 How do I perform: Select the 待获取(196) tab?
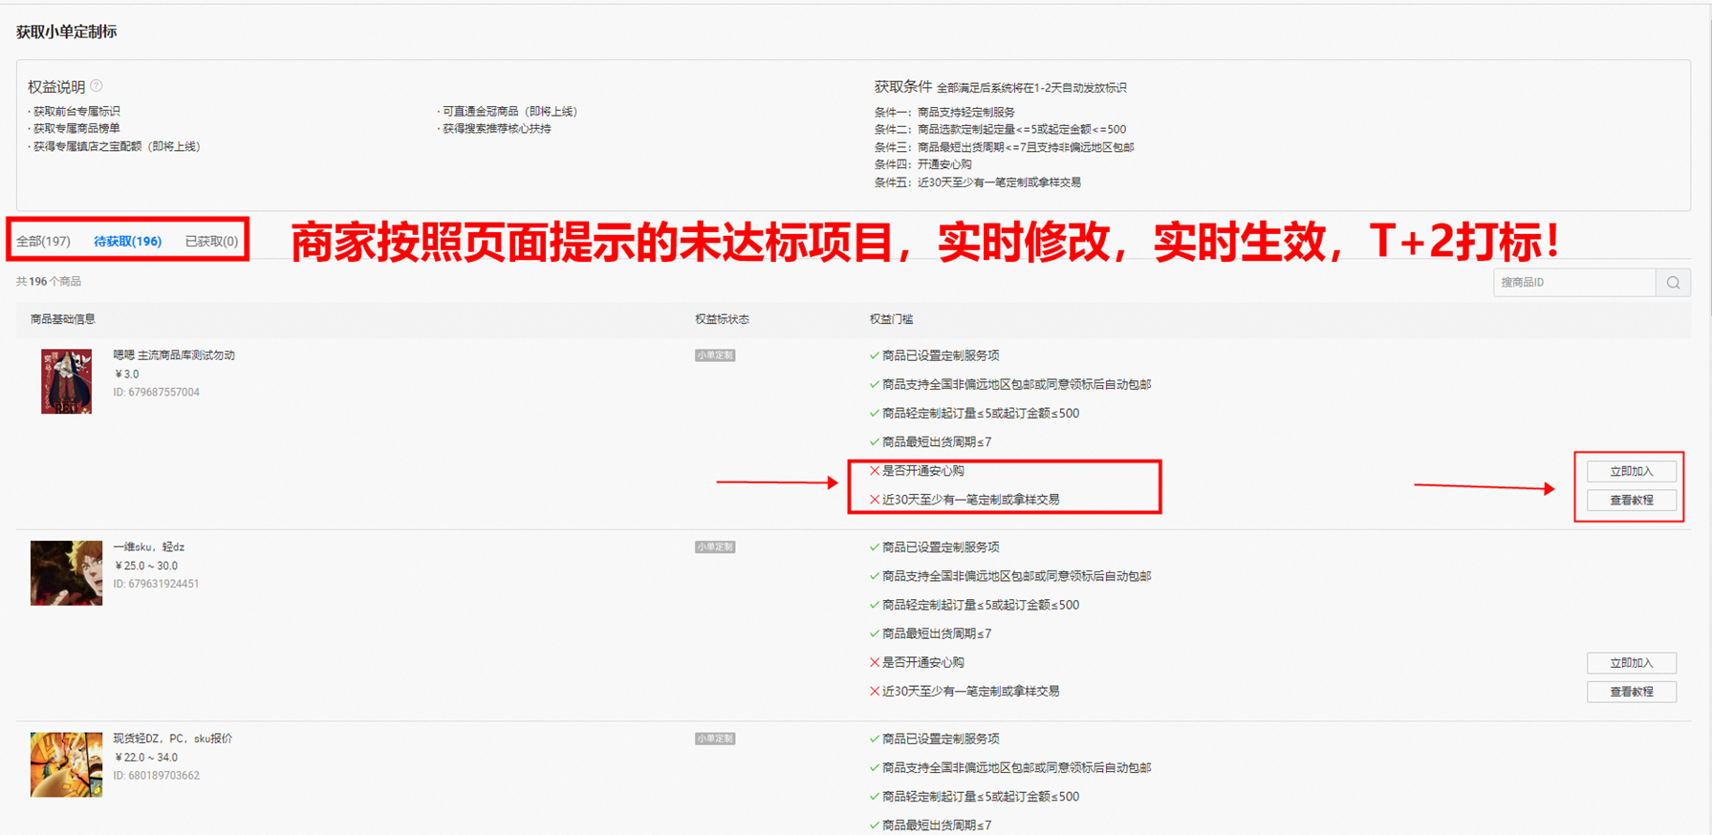[x=127, y=241]
